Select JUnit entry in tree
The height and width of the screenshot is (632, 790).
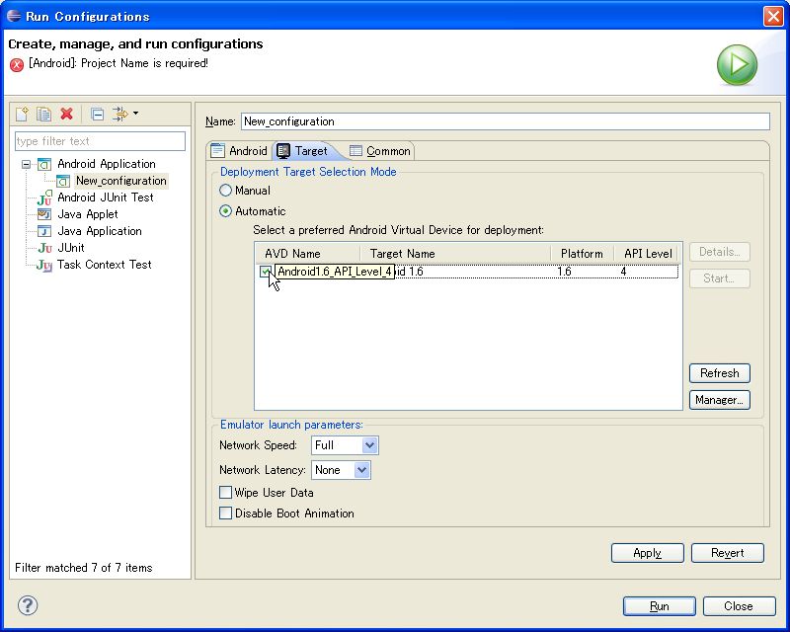coord(71,248)
